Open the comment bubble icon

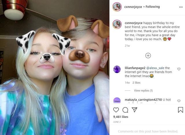coord(125,110)
